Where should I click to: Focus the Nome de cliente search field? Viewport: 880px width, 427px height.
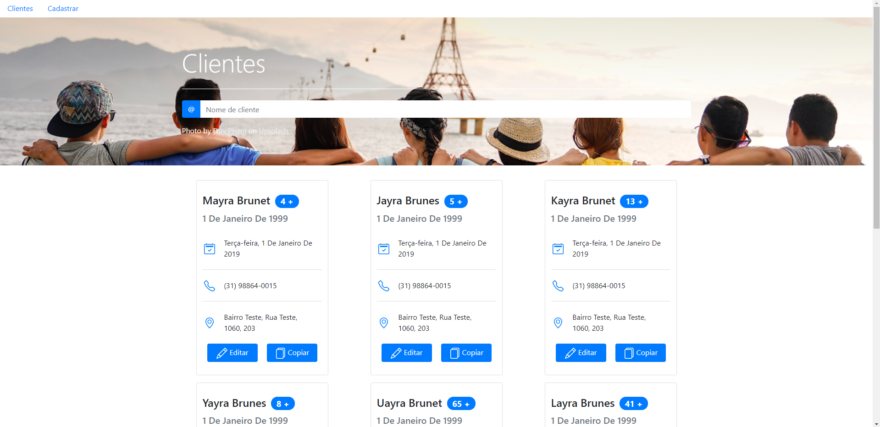[445, 109]
